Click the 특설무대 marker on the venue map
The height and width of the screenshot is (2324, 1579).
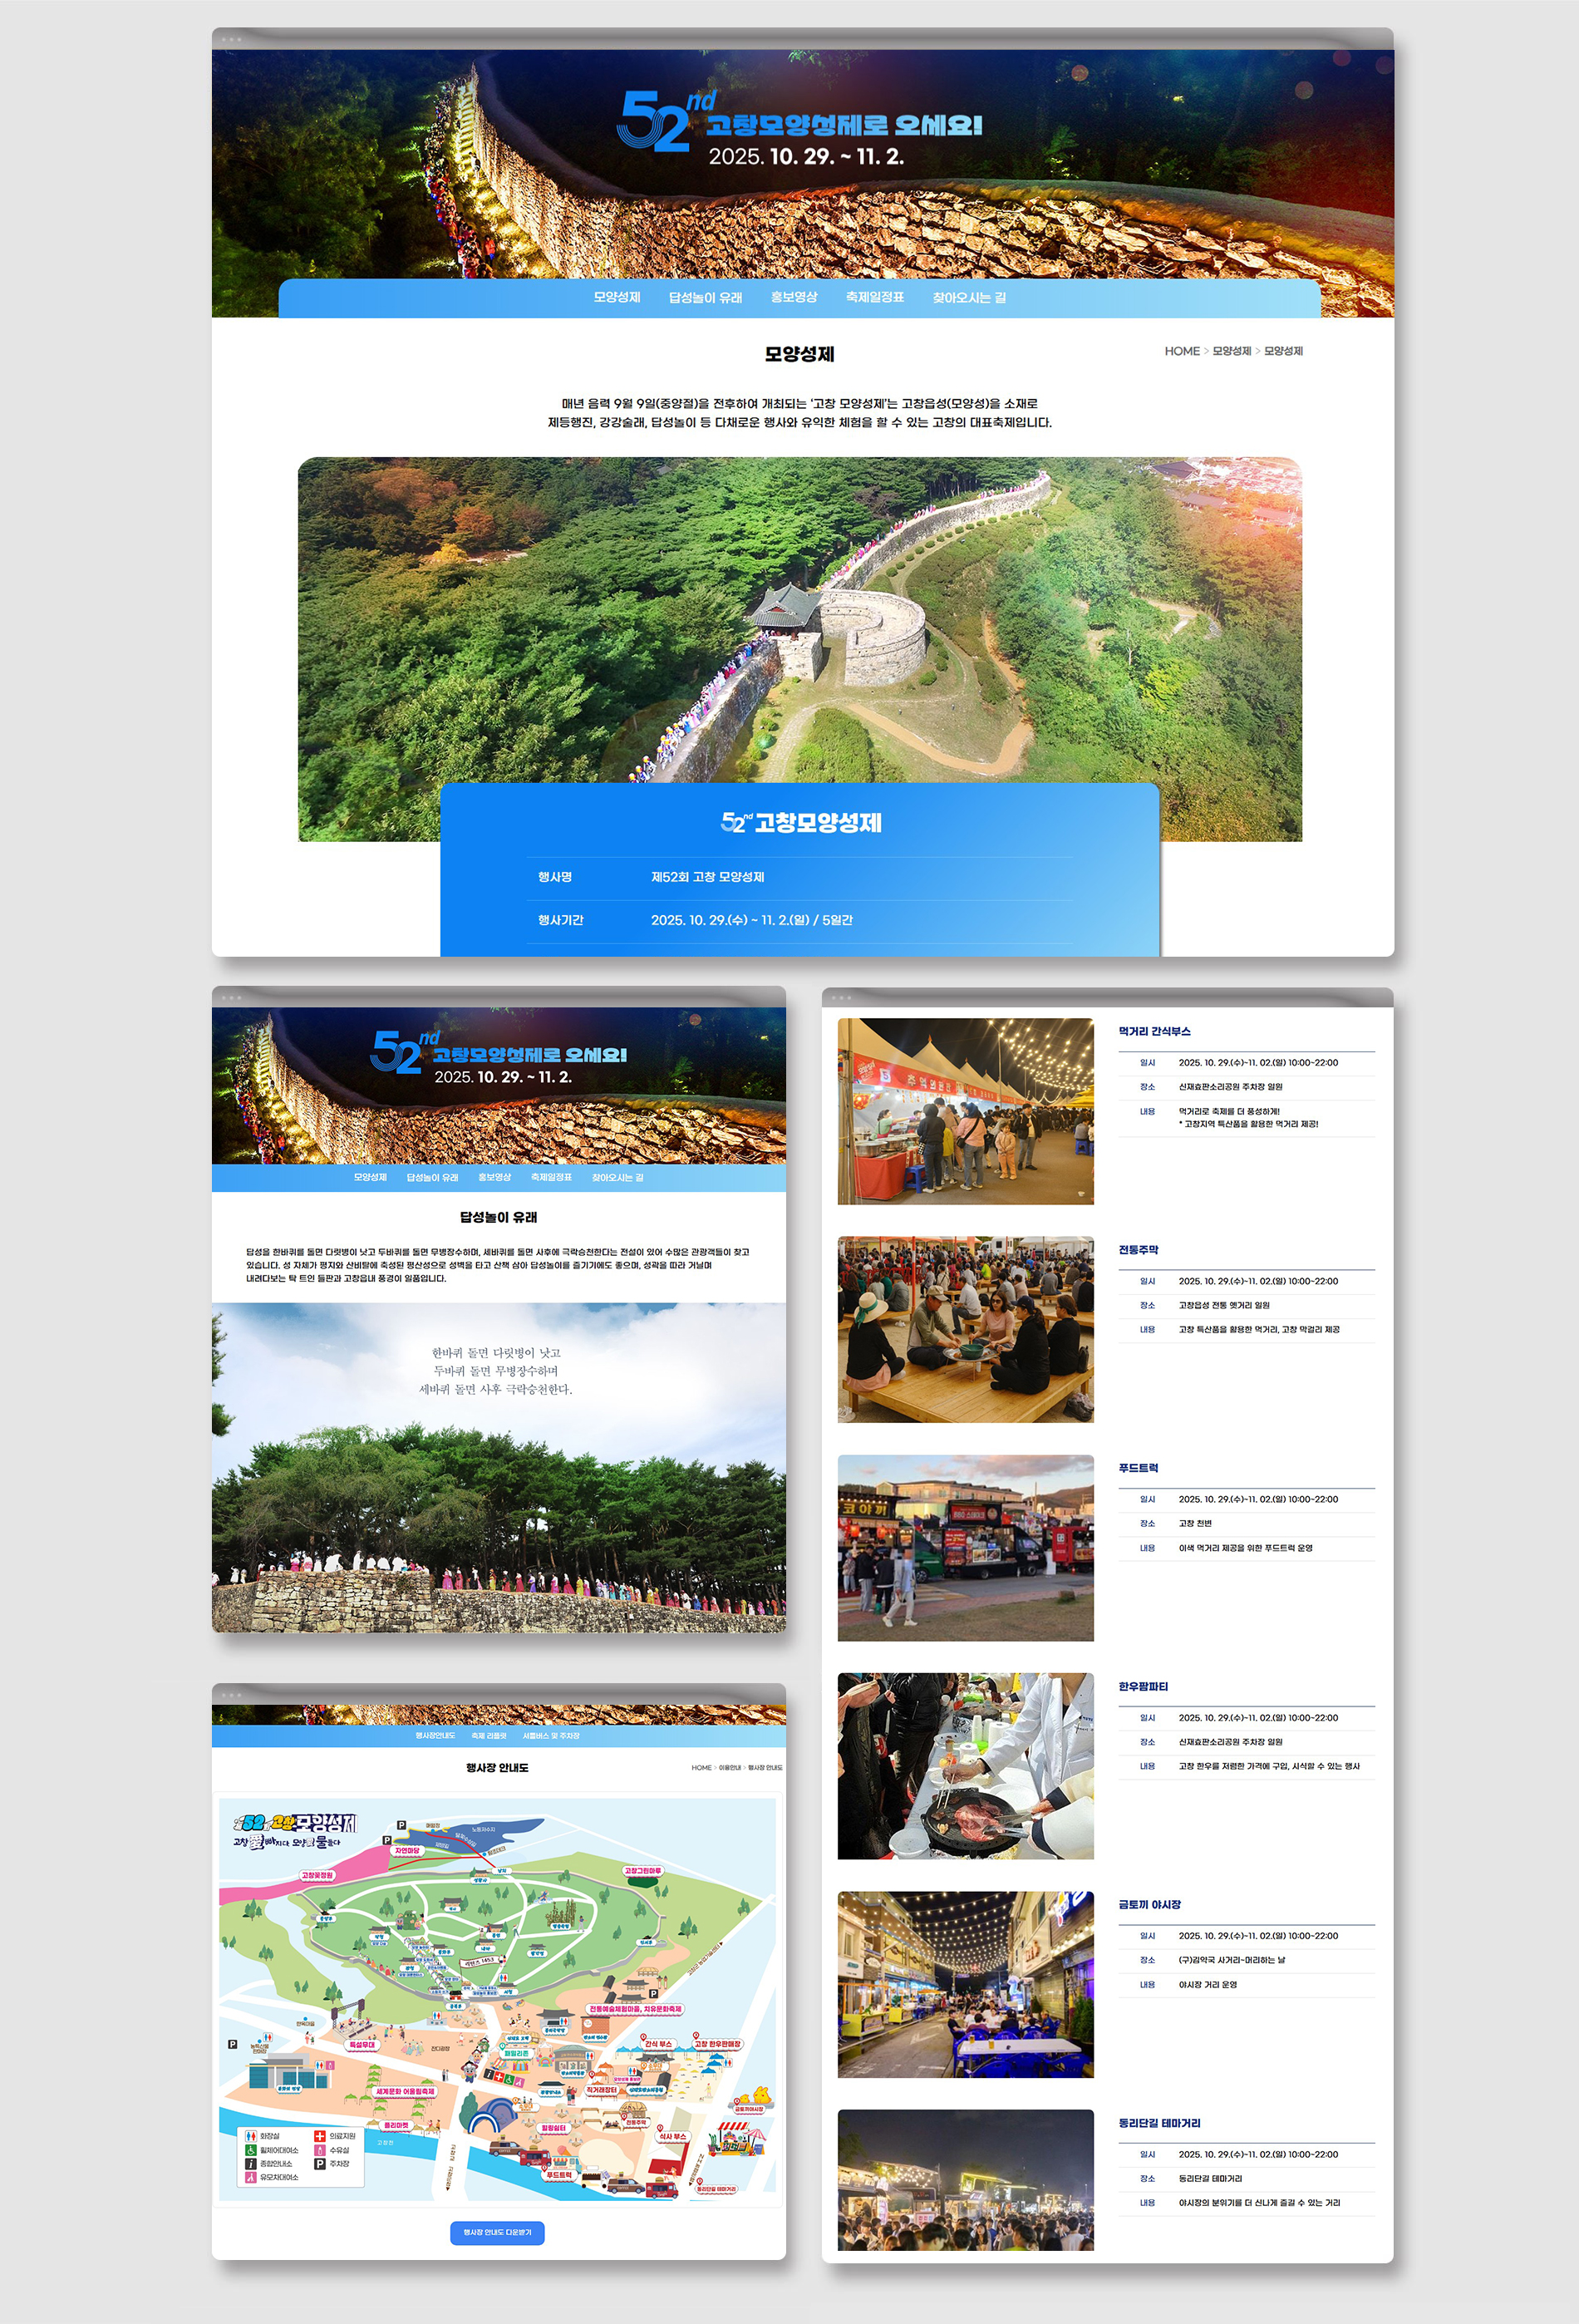pos(361,2045)
